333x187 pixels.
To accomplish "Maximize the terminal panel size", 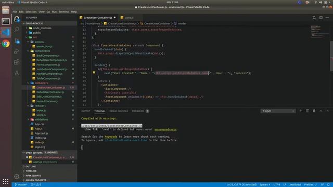I will (x=321, y=111).
